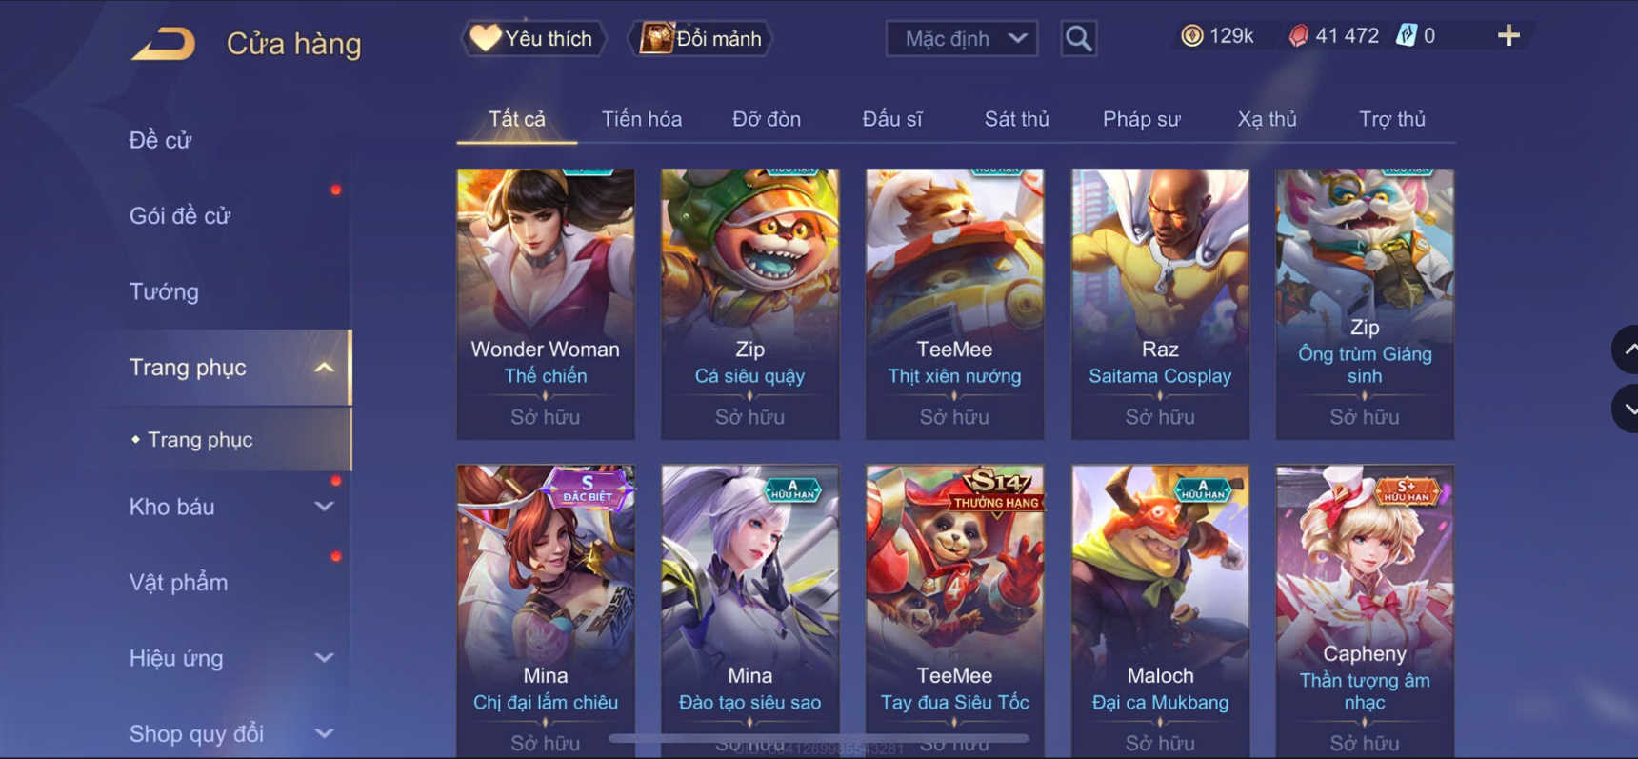Go back using the return arrow icon
The height and width of the screenshot is (759, 1638).
163,44
